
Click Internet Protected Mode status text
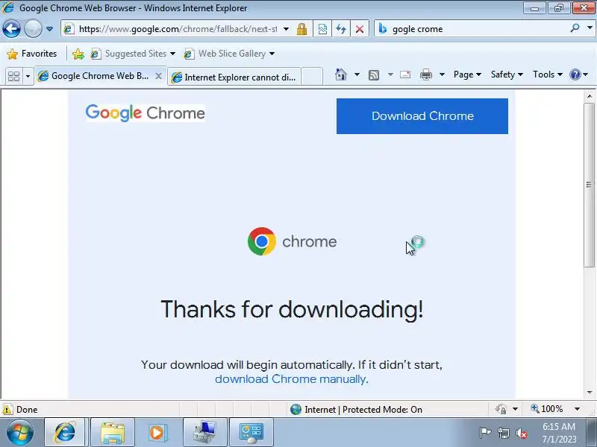tap(363, 409)
